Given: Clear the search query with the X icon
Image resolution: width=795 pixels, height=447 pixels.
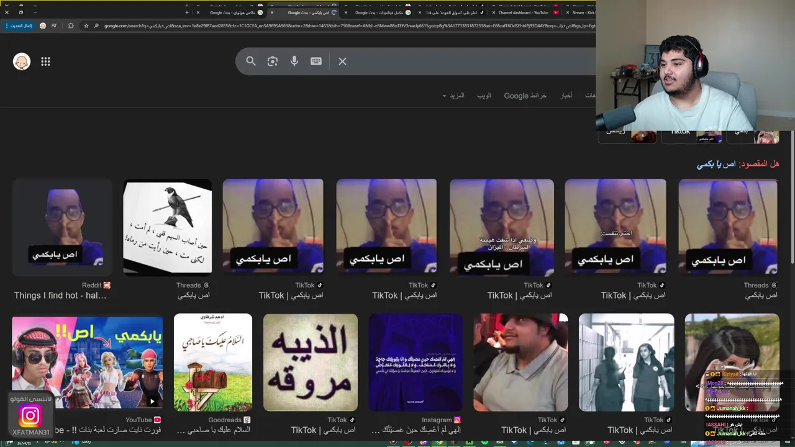Looking at the screenshot, I should [x=342, y=61].
